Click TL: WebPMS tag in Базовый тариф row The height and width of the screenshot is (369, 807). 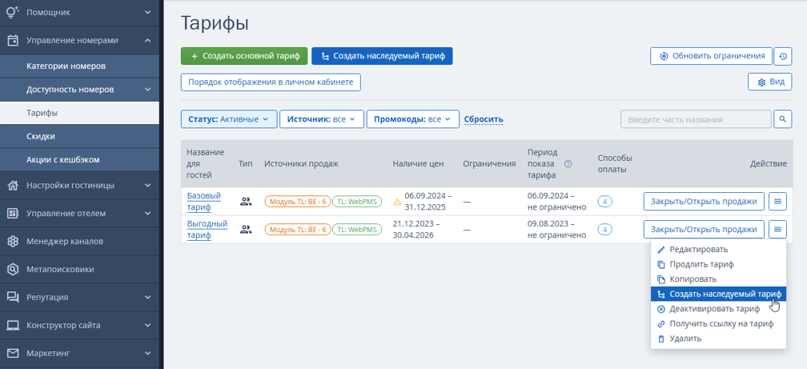357,202
